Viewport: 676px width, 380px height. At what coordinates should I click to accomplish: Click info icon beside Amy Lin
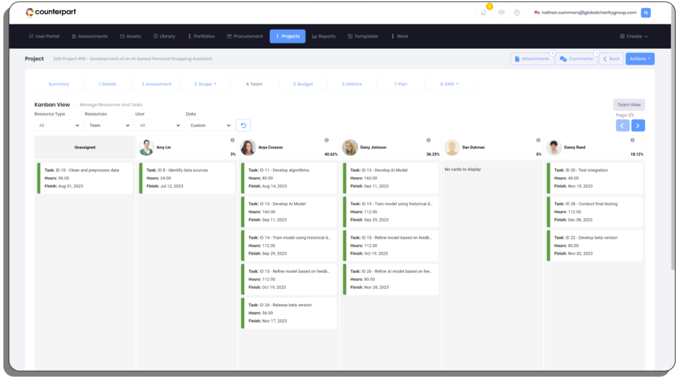pos(232,140)
